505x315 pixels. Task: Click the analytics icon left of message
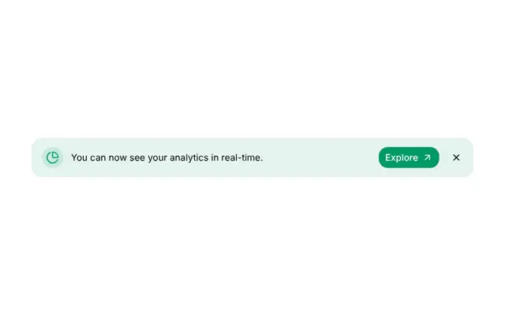53,157
